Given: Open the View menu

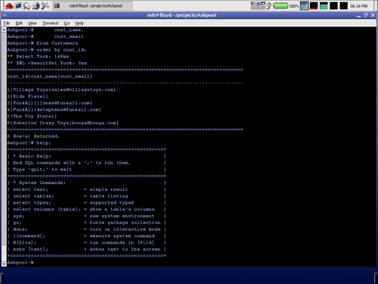Looking at the screenshot, I should pos(33,23).
